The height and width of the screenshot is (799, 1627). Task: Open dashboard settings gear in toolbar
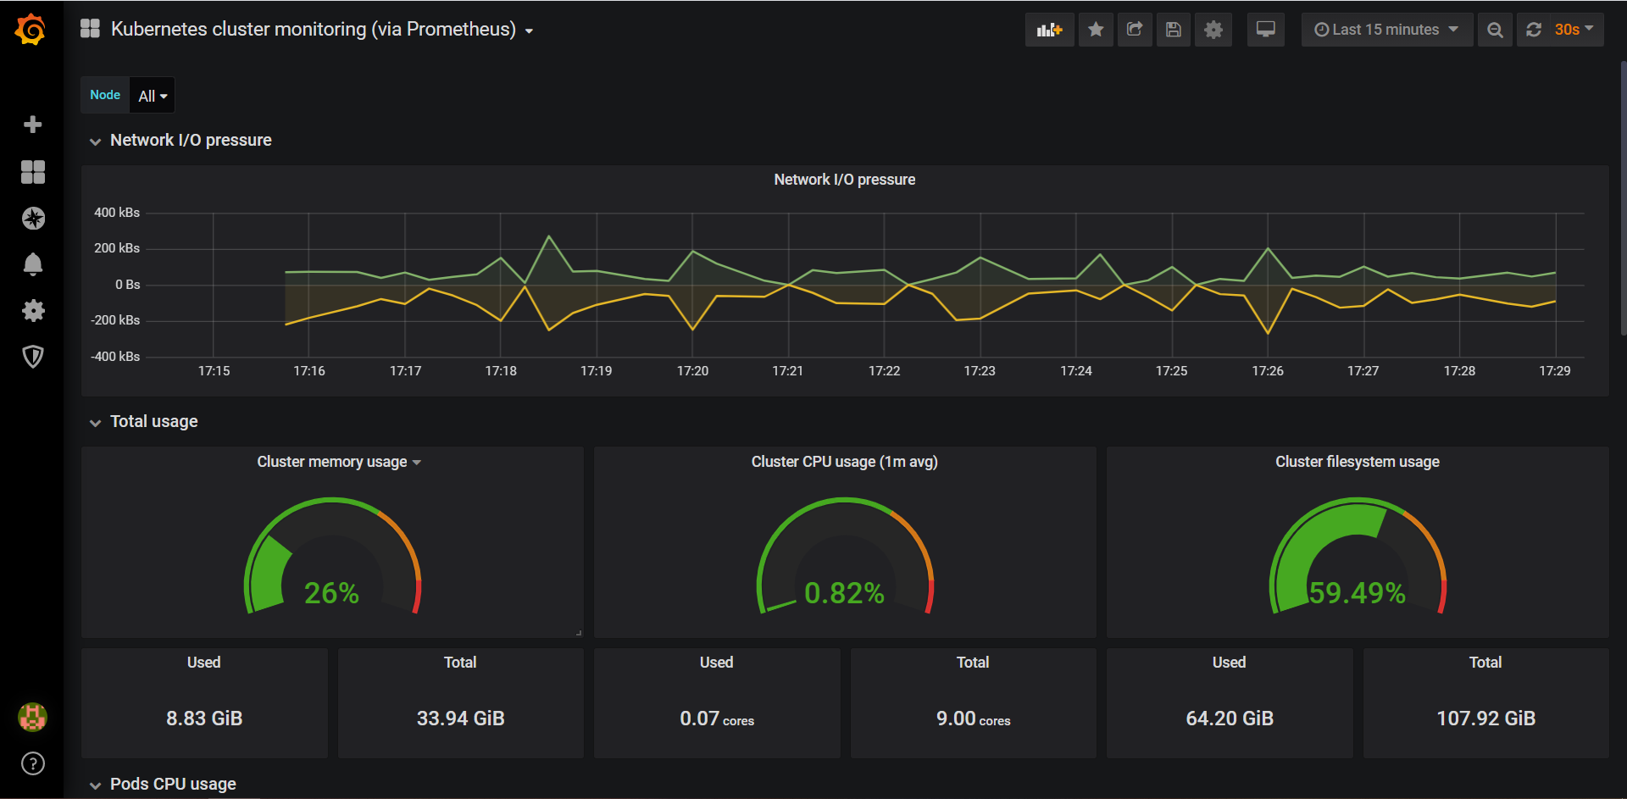[x=1213, y=30]
